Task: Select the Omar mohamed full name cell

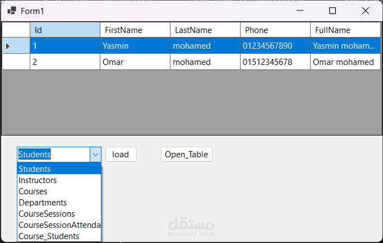Action: pos(345,62)
